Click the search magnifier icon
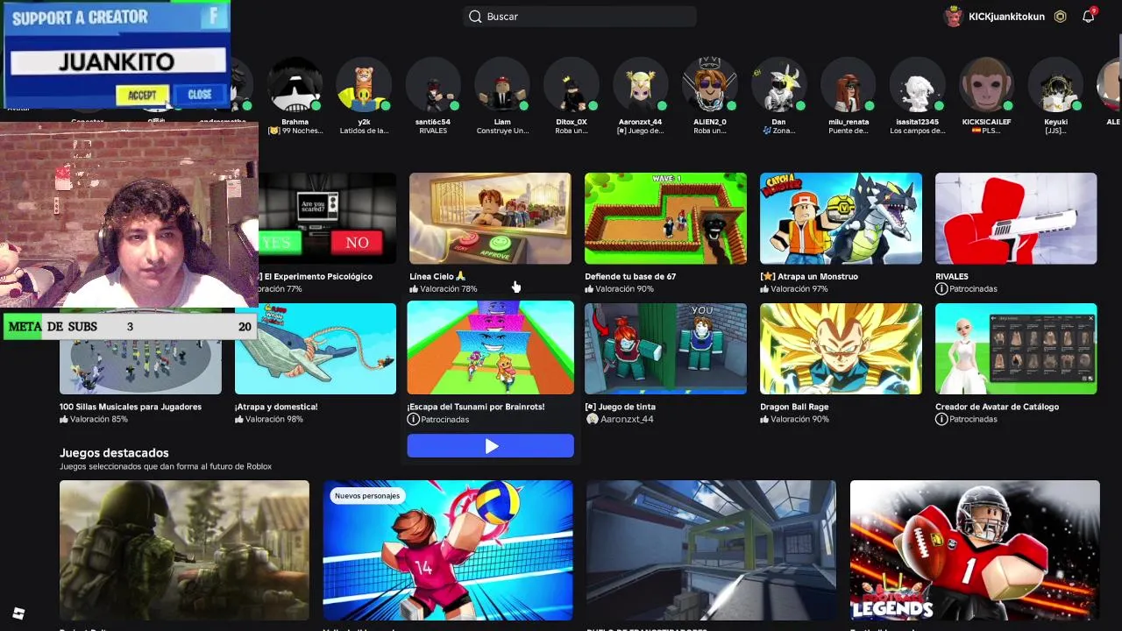Image resolution: width=1122 pixels, height=631 pixels. pos(475,17)
